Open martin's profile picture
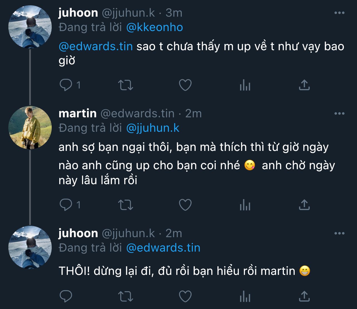357x309 pixels. 30,127
